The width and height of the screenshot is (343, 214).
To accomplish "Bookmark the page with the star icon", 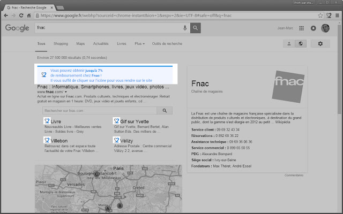I will pos(320,16).
